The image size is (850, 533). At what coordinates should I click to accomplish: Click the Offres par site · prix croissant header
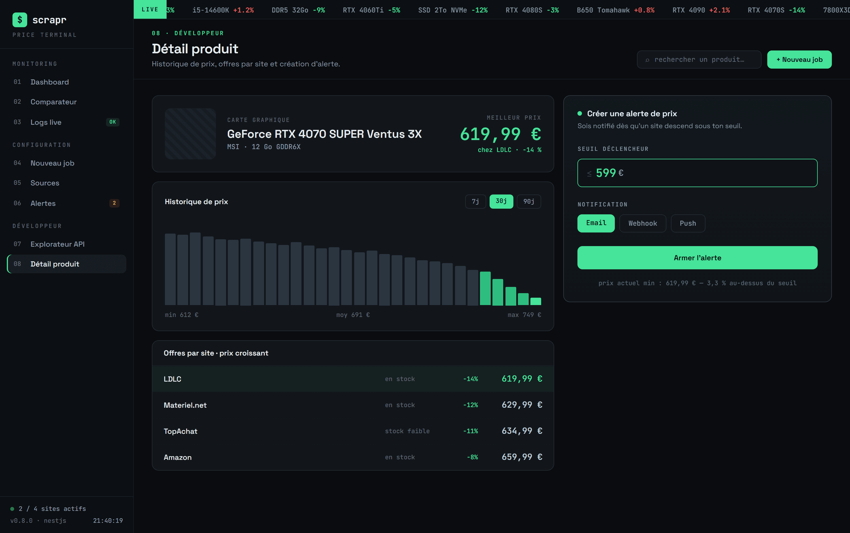click(216, 353)
